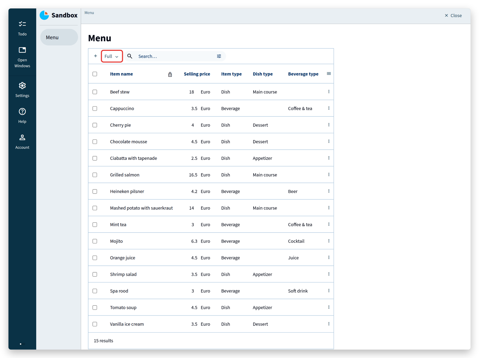
Task: Click the Menu breadcrumb at top
Action: coord(89,13)
